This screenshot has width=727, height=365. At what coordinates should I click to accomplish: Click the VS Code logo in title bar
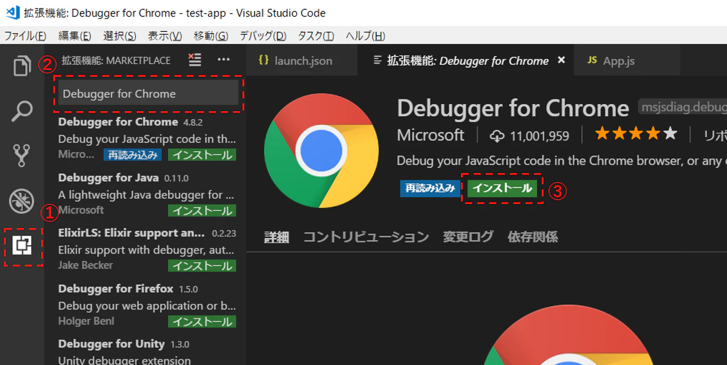pyautogui.click(x=13, y=12)
